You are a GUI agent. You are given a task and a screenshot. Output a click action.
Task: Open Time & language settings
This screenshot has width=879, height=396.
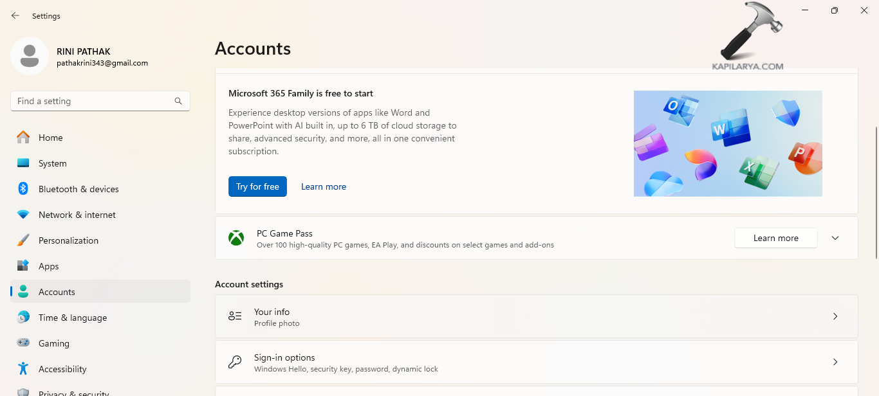pyautogui.click(x=73, y=318)
